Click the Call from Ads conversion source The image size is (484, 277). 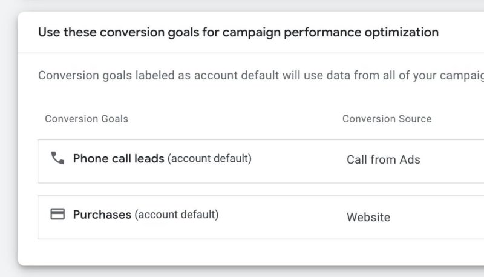pos(383,160)
